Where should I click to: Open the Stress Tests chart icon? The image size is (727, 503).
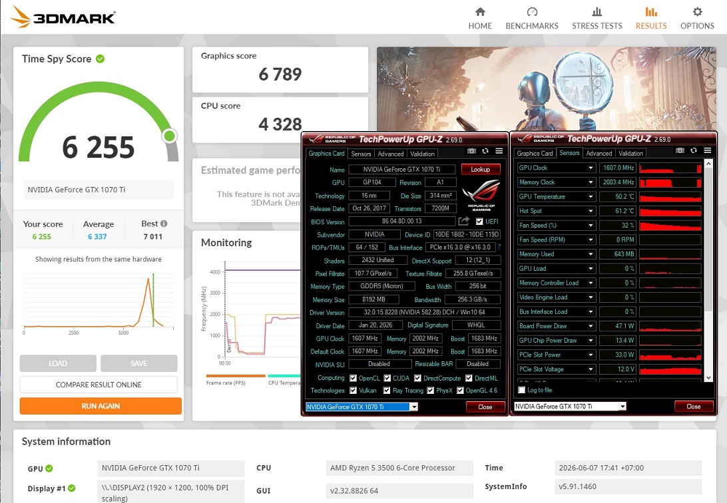[x=597, y=11]
